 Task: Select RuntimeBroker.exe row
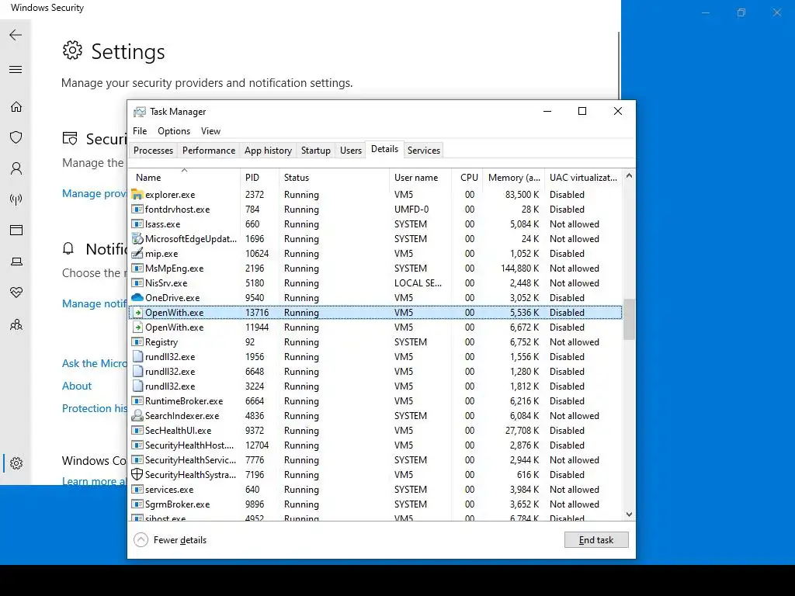pos(376,401)
